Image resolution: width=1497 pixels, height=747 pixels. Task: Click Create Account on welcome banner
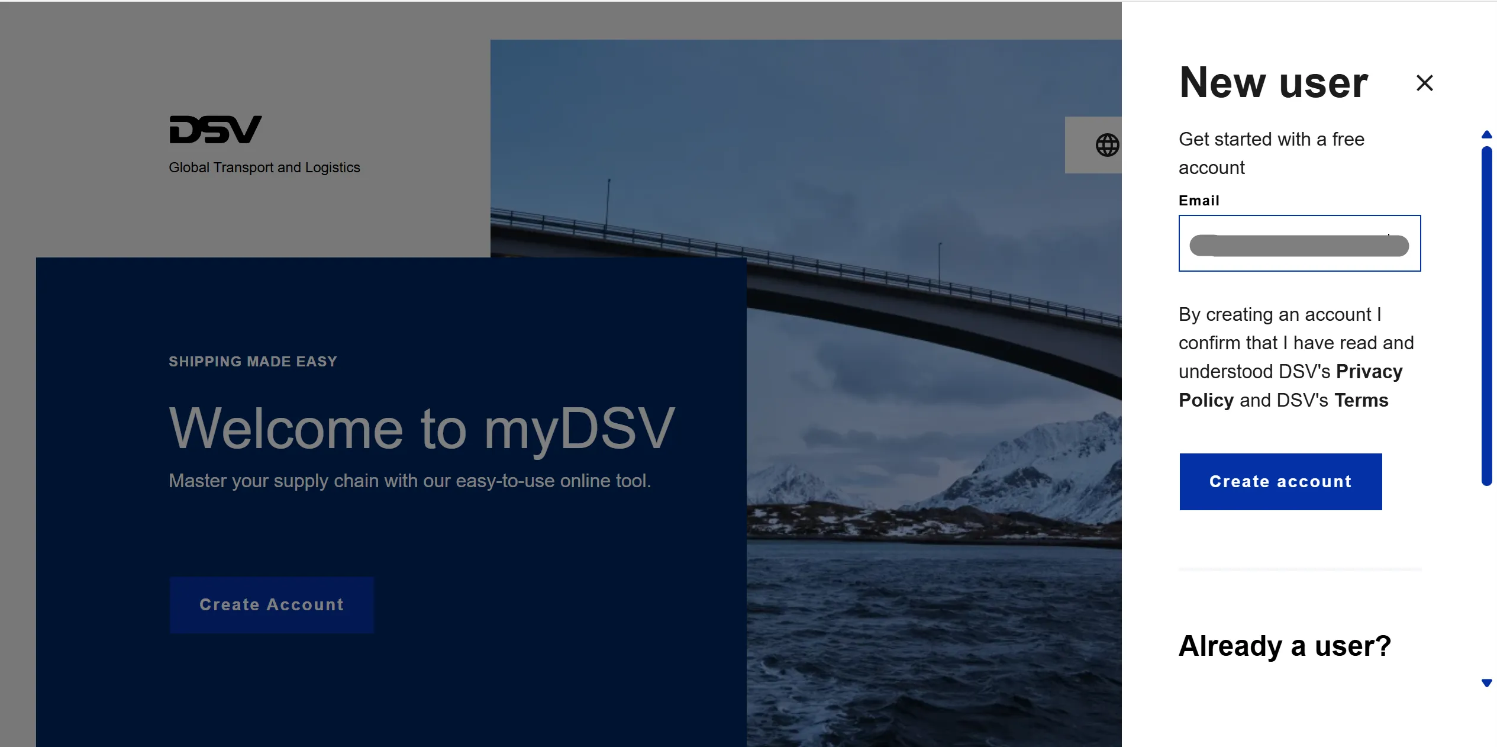click(x=272, y=604)
